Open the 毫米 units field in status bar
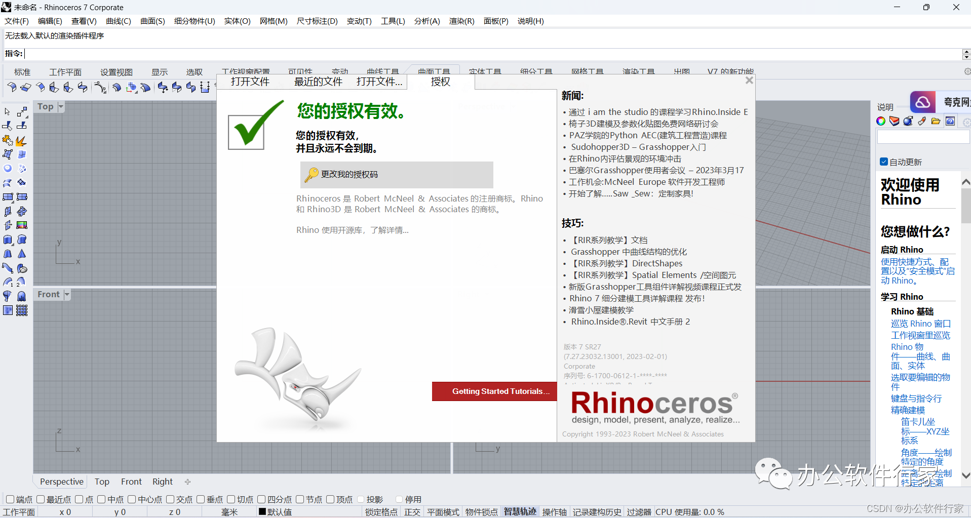Viewport: 971px width, 518px height. (x=229, y=512)
